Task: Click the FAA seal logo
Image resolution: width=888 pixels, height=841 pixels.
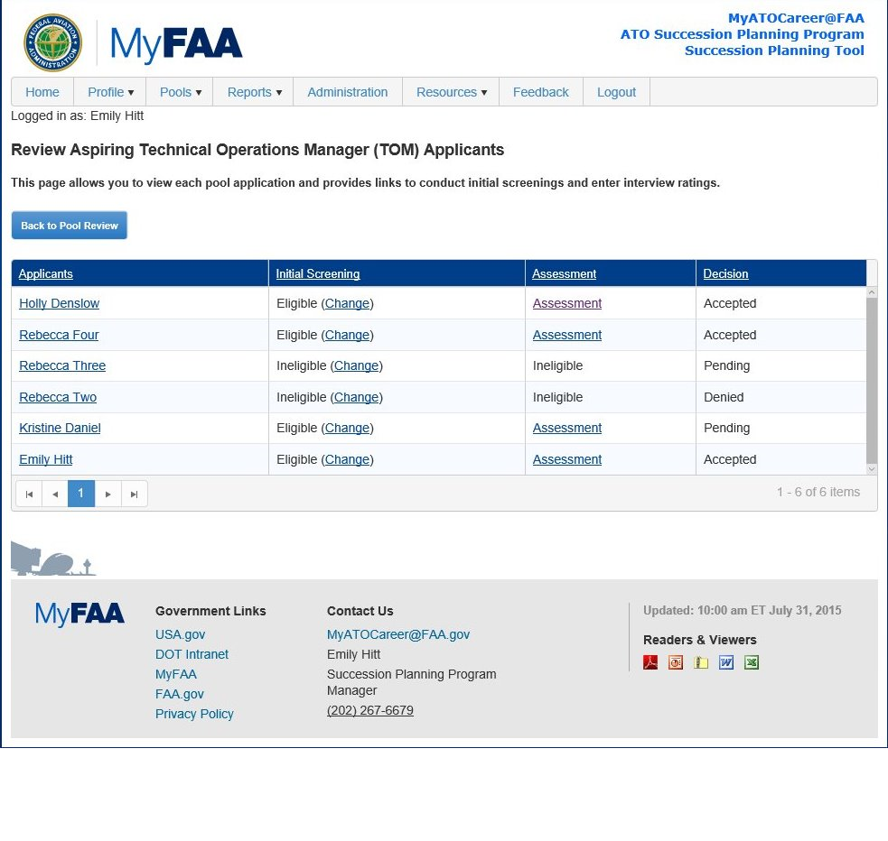Action: click(x=53, y=42)
